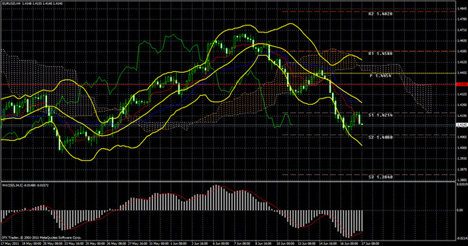Click the 1.4845 level on price scale
The height and width of the screenshot is (246, 468).
click(x=462, y=9)
